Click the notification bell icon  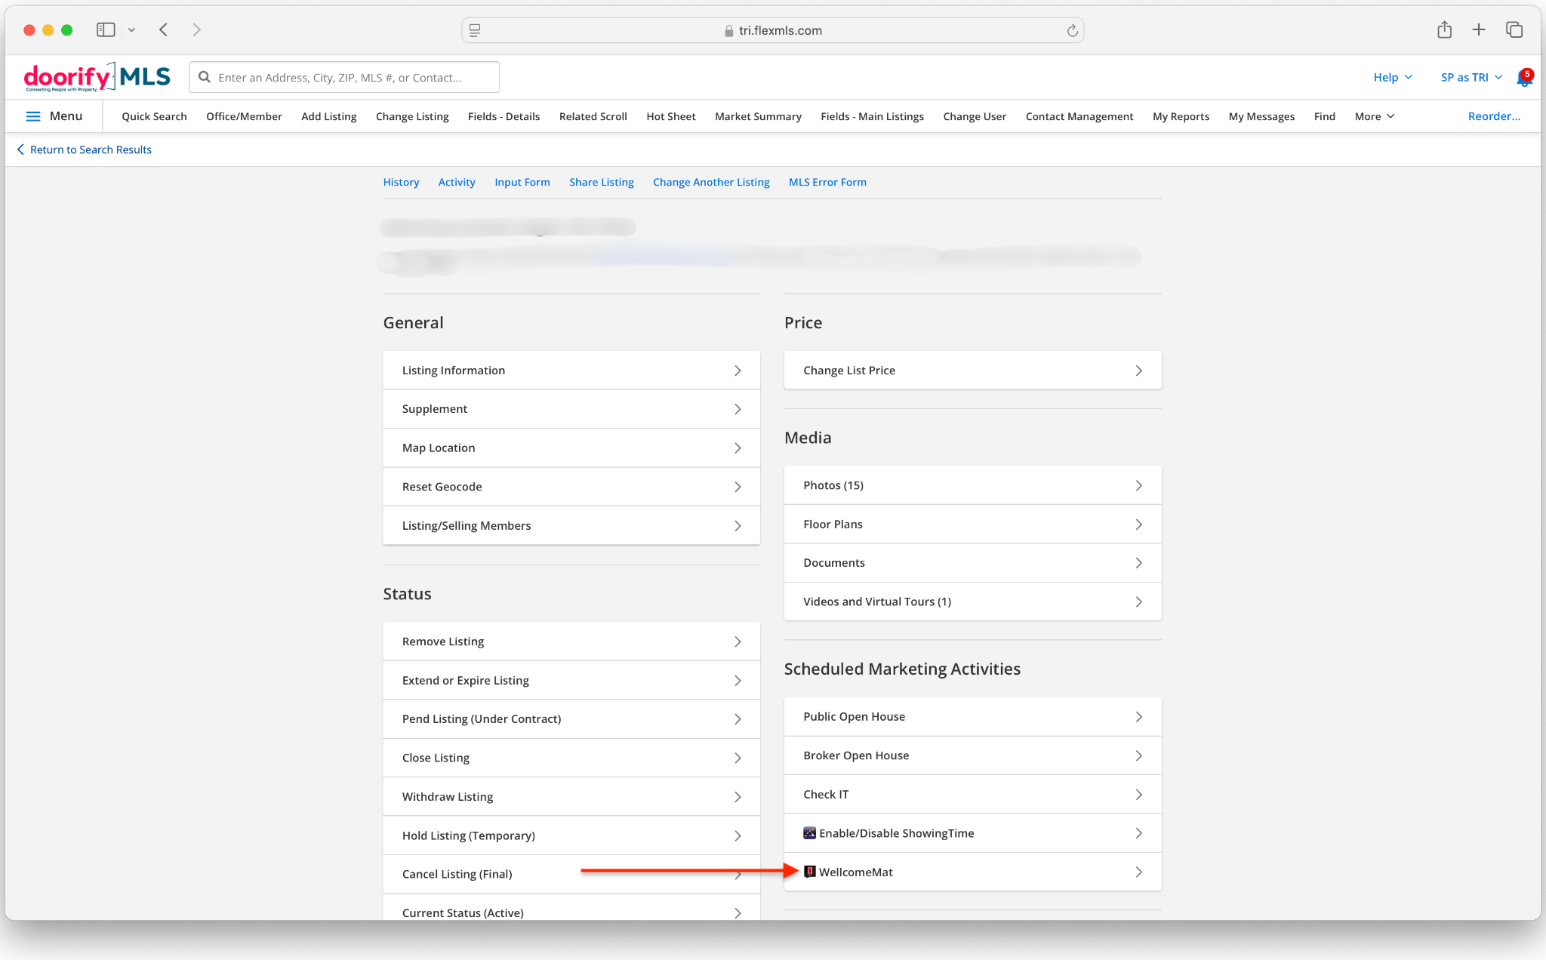[x=1523, y=78]
